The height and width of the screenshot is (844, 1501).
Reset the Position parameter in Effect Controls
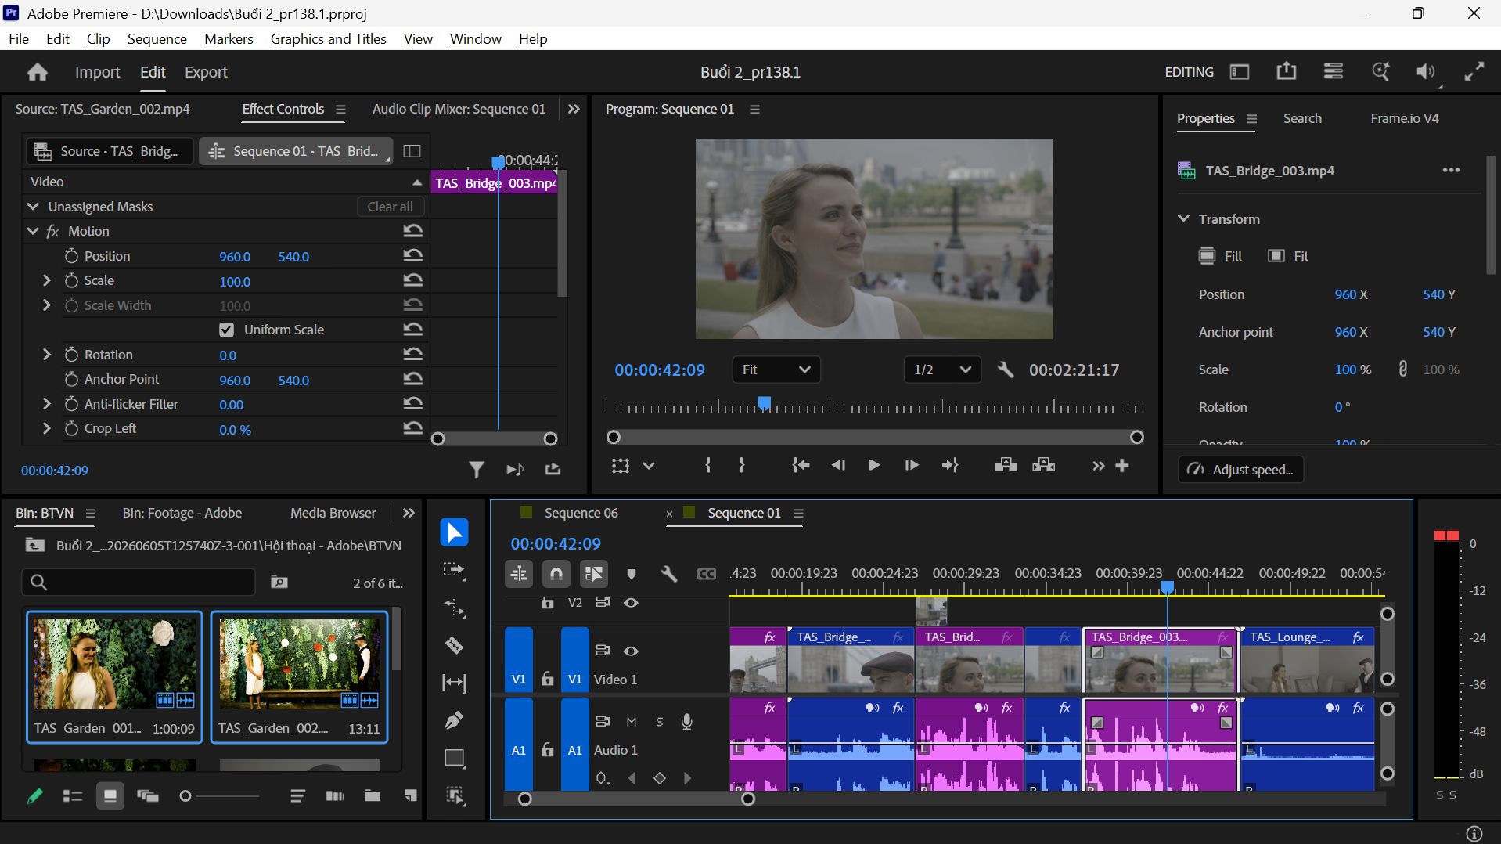click(412, 256)
